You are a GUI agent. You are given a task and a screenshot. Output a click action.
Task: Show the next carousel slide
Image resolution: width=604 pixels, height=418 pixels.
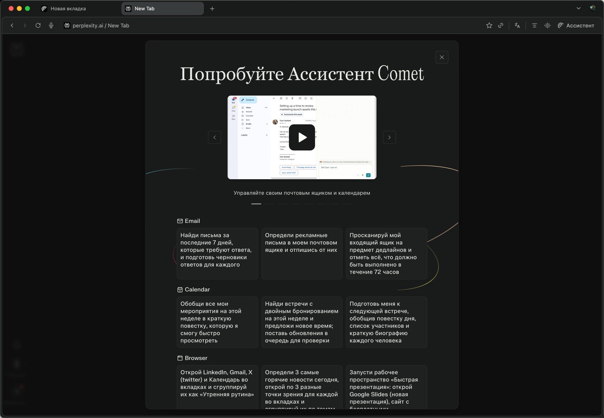click(390, 138)
